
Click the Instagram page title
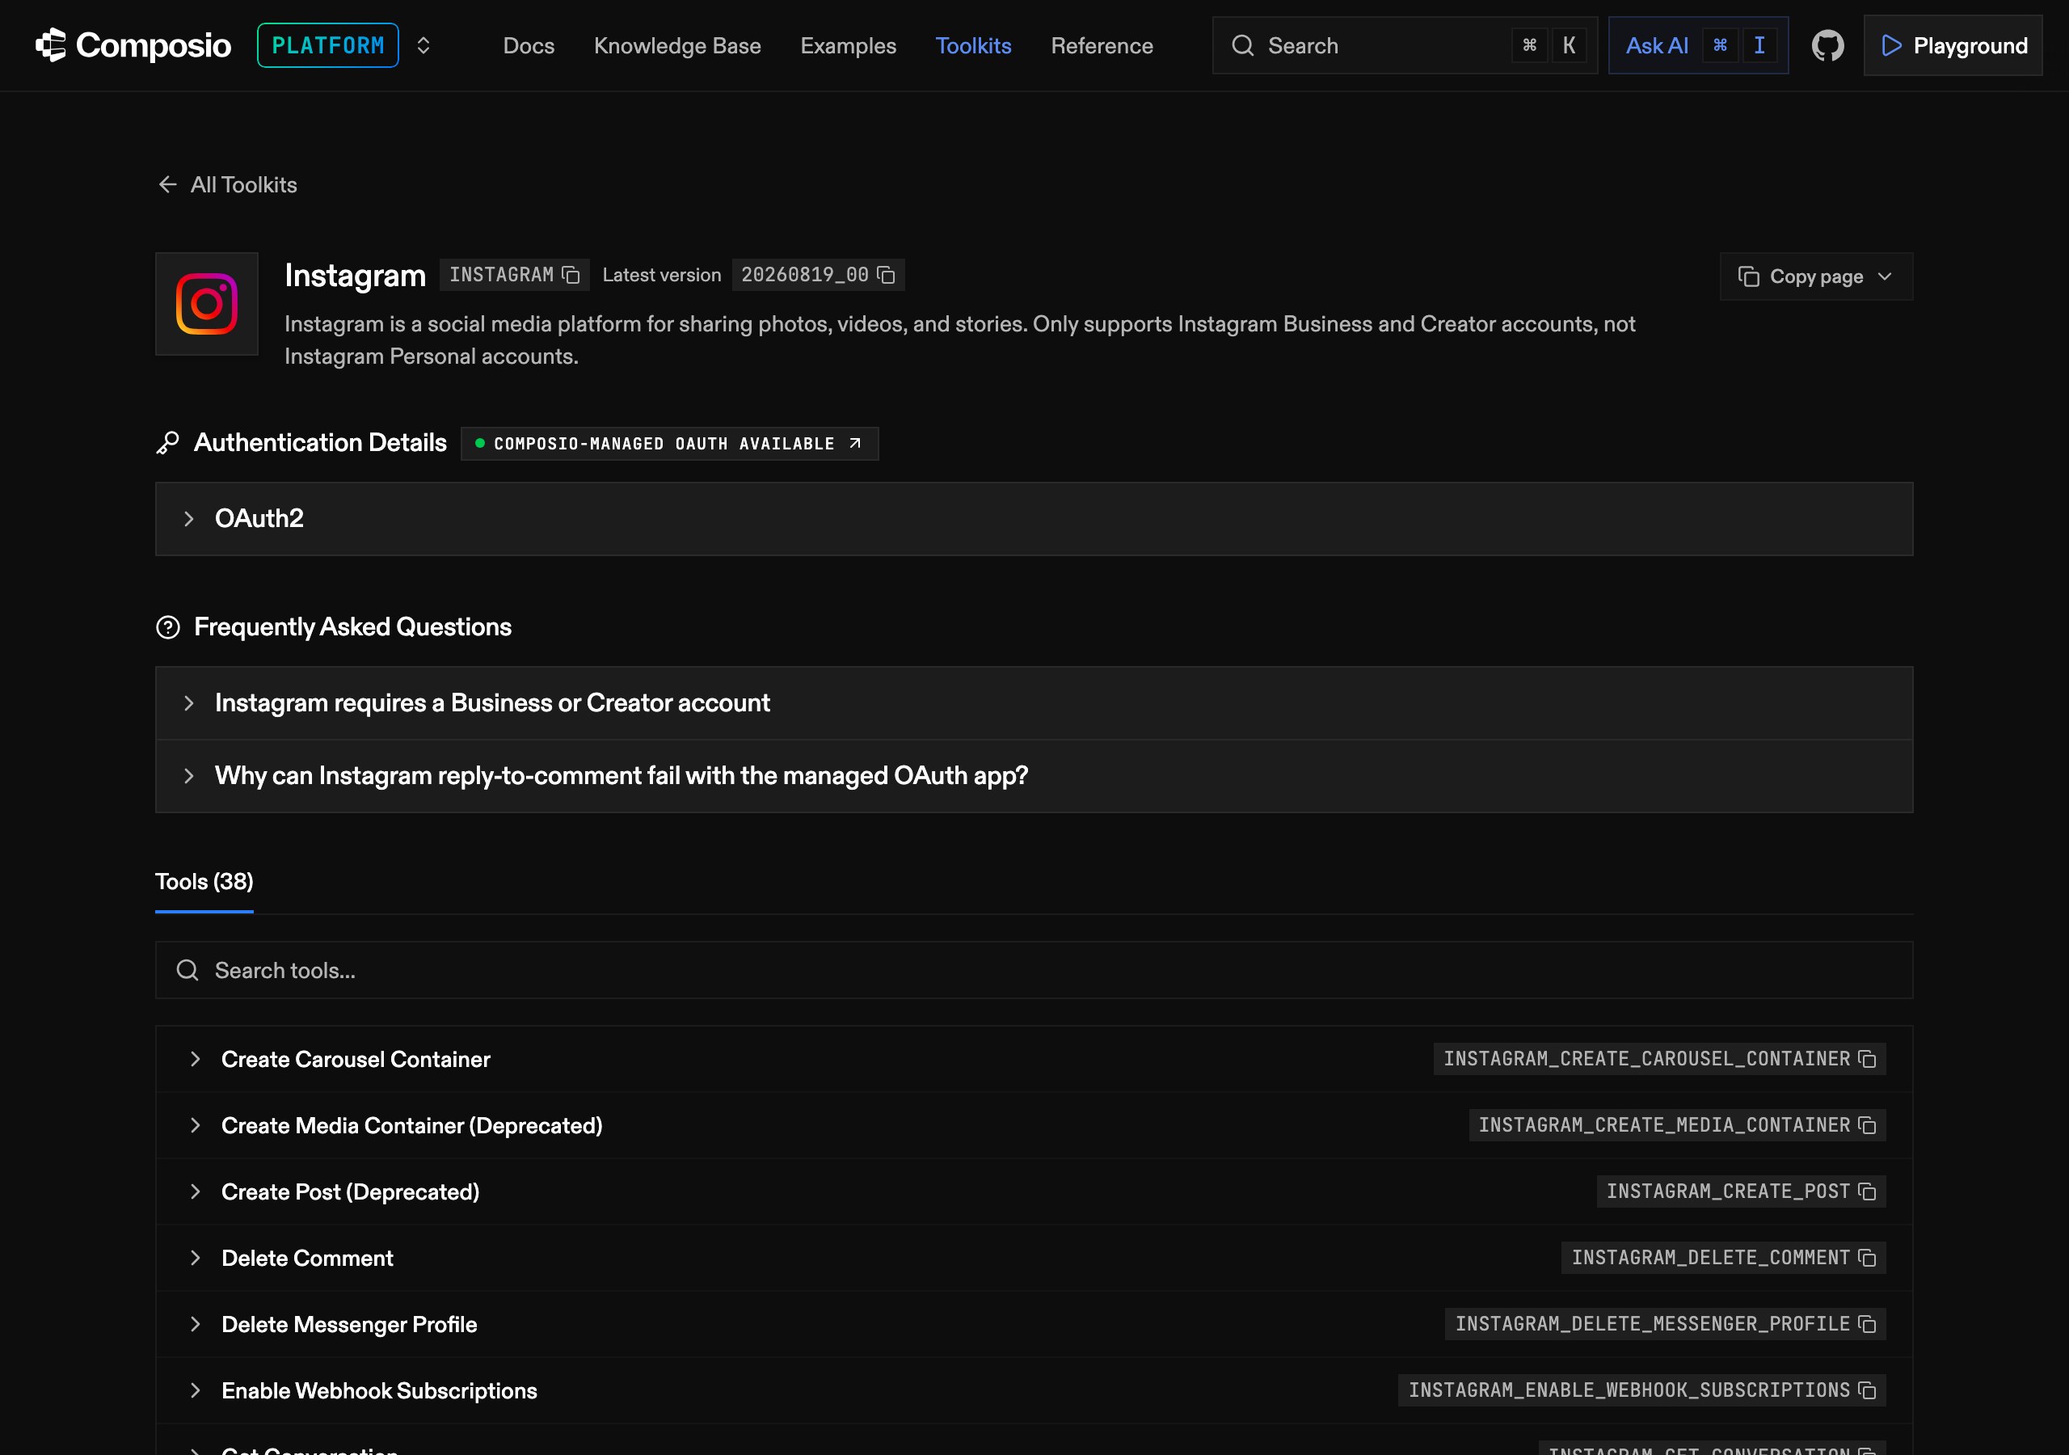(355, 275)
